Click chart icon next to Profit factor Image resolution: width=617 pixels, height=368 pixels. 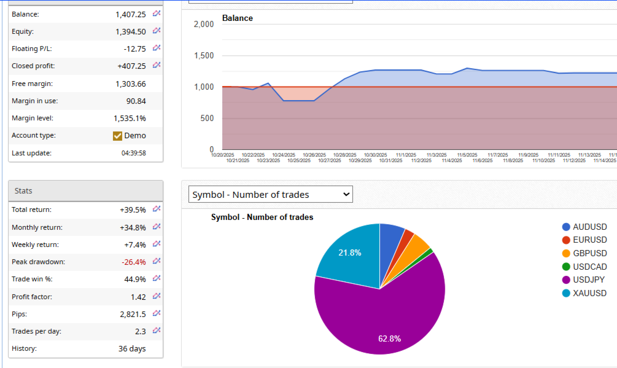point(157,296)
